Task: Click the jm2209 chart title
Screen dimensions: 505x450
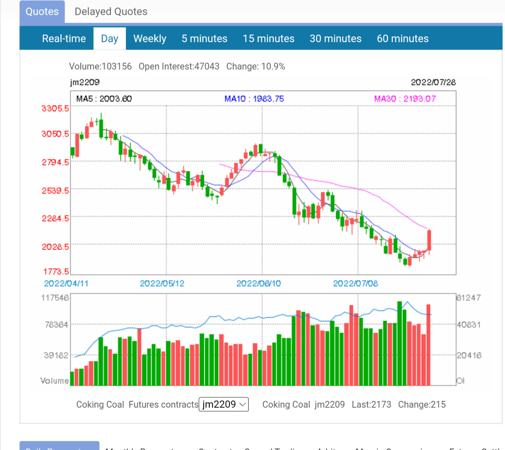Action: point(85,82)
